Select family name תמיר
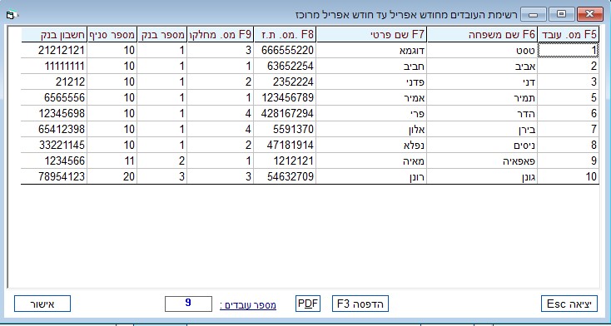The width and height of the screenshot is (611, 326). pos(483,97)
